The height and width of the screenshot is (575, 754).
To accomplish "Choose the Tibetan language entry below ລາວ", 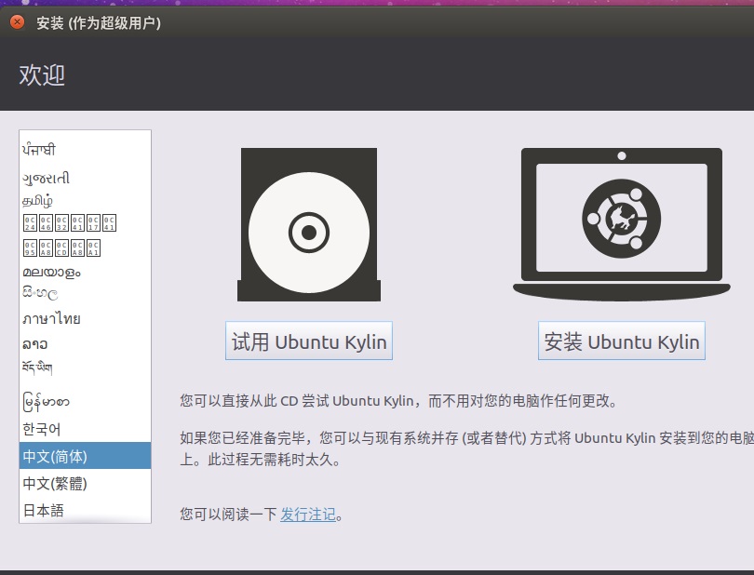I will 38,368.
